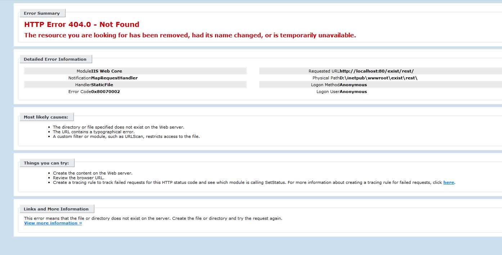Click the Error Code value 0x80070002

[106, 92]
